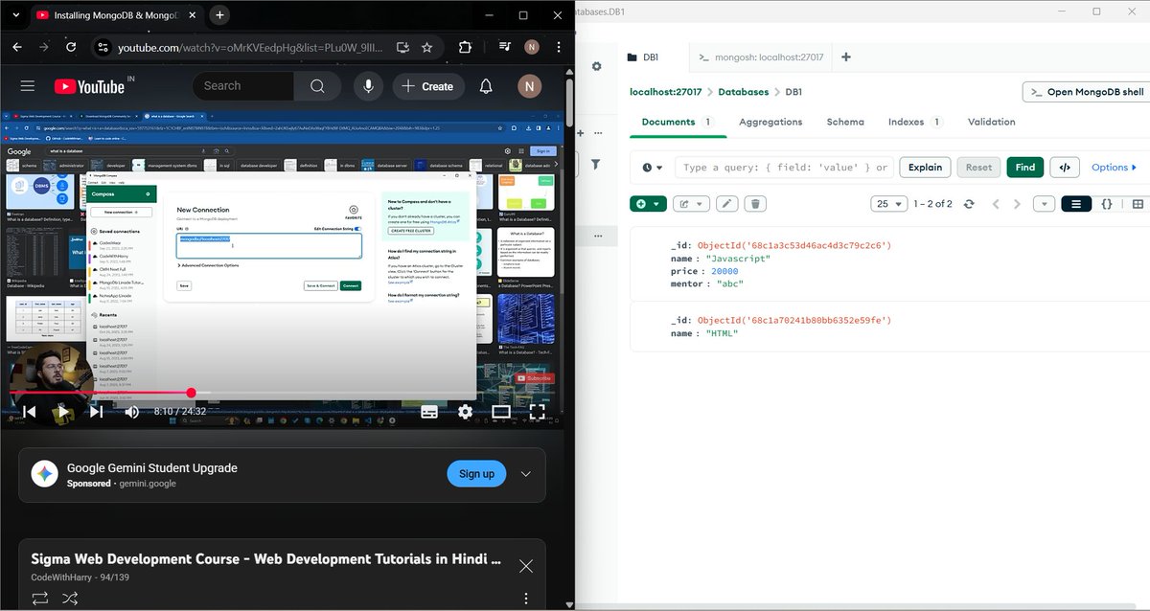Select the DB1 tab in Compass
The height and width of the screenshot is (611, 1150).
point(650,57)
